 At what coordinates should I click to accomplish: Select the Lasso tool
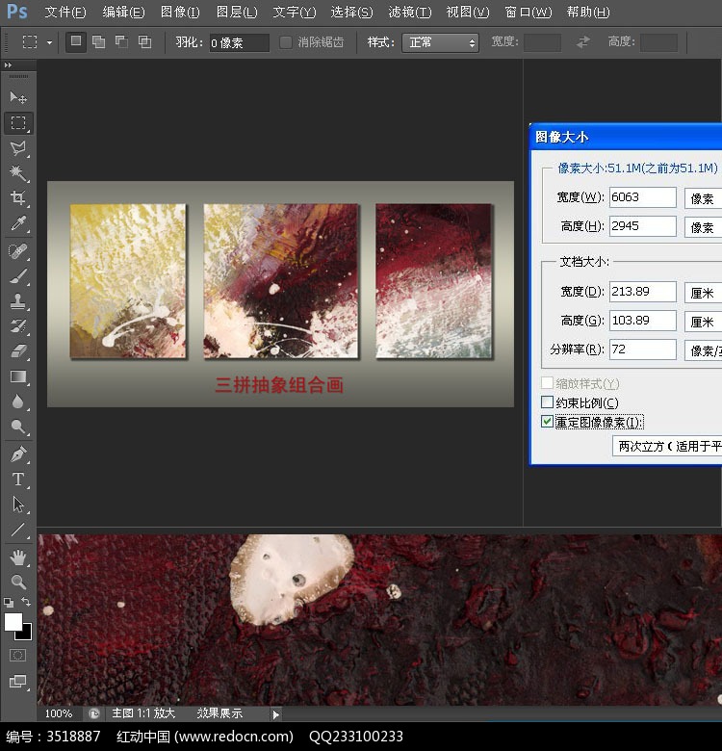coord(18,148)
